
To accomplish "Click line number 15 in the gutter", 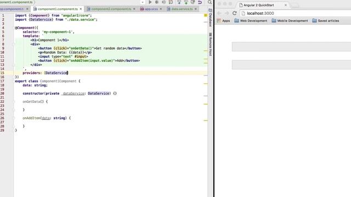I will point(2,73).
